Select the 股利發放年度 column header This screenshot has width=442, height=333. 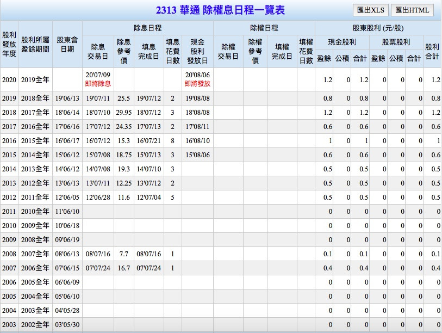(9, 44)
